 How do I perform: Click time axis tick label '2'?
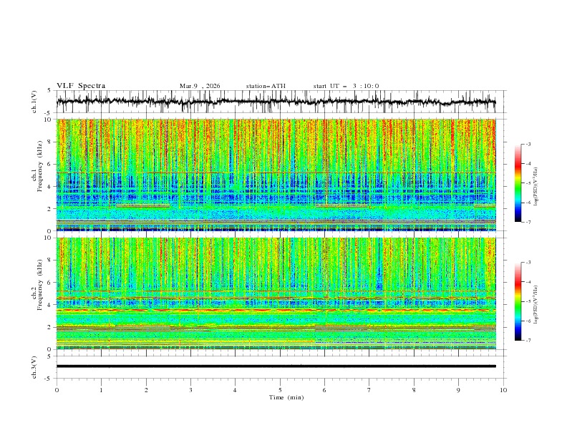[x=146, y=390]
